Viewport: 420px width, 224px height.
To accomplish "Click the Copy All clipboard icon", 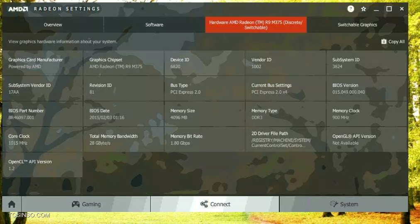I will click(384, 41).
